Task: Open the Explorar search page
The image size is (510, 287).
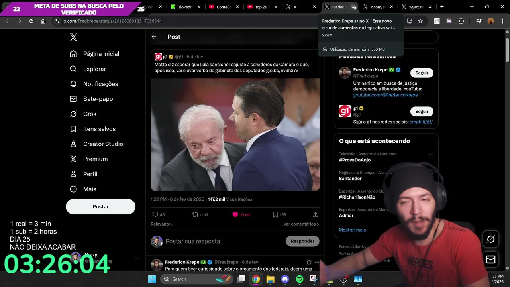Action: click(88, 69)
